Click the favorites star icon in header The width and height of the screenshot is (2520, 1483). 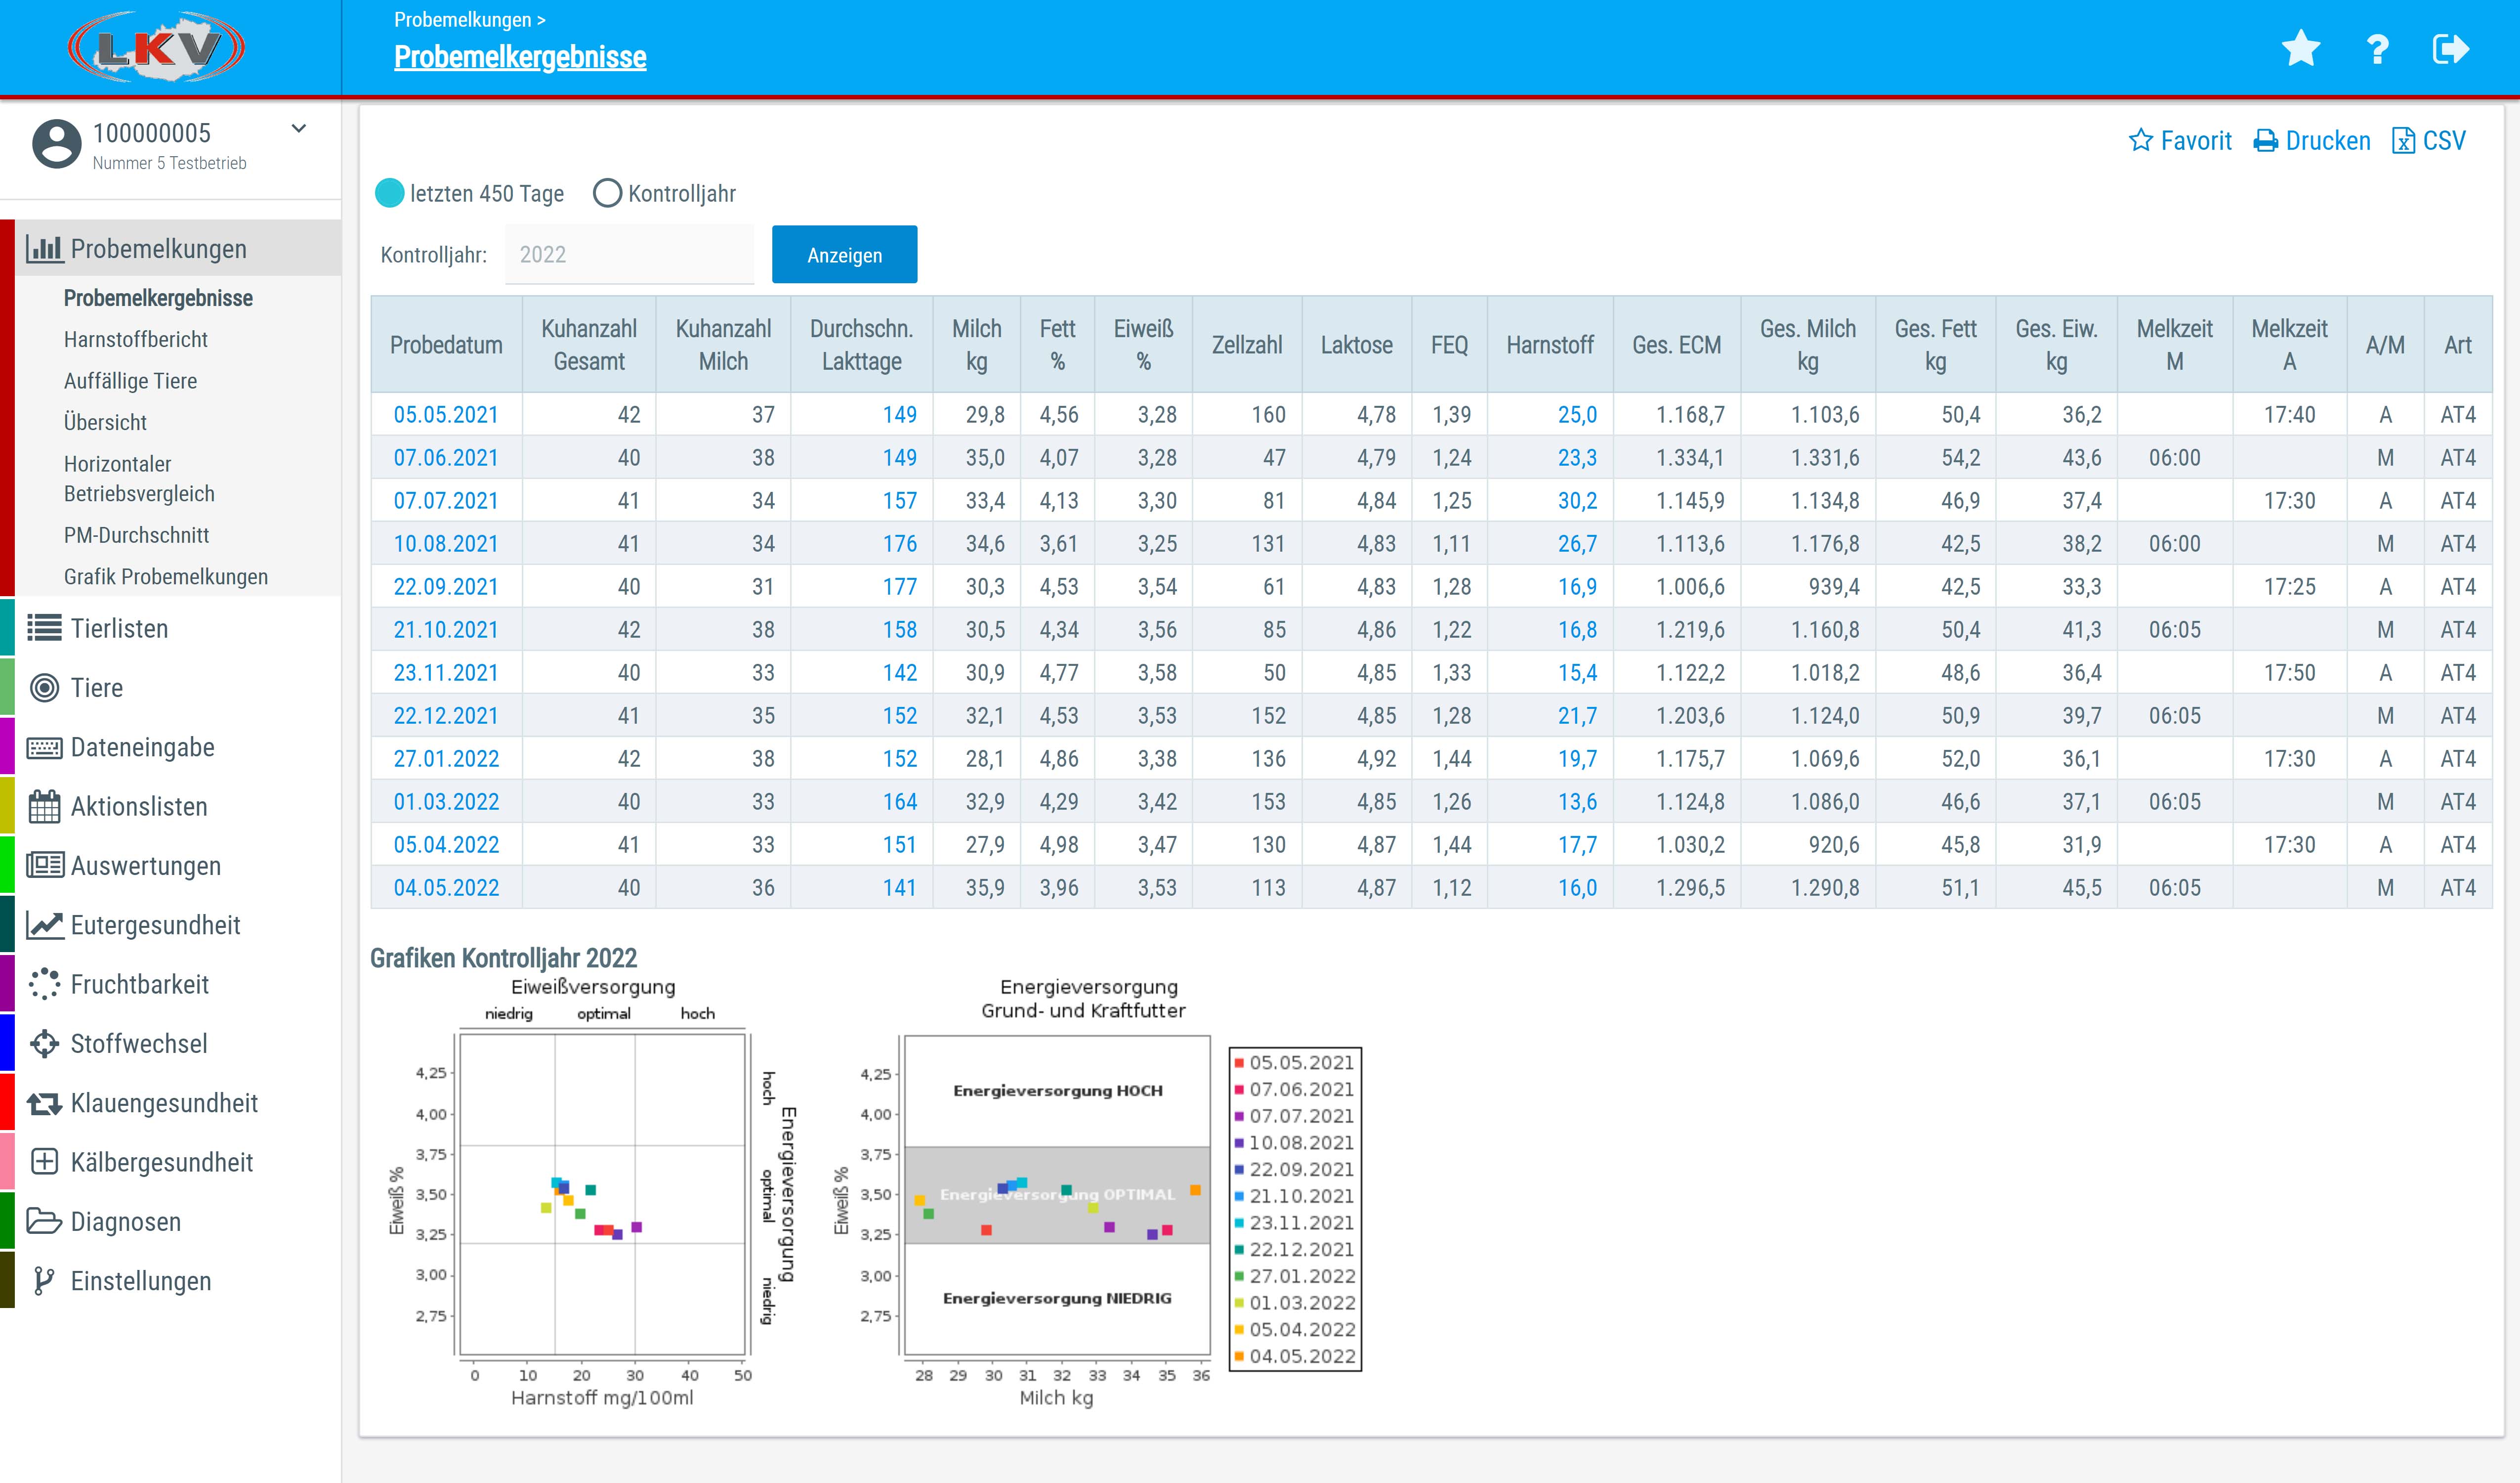2300,48
